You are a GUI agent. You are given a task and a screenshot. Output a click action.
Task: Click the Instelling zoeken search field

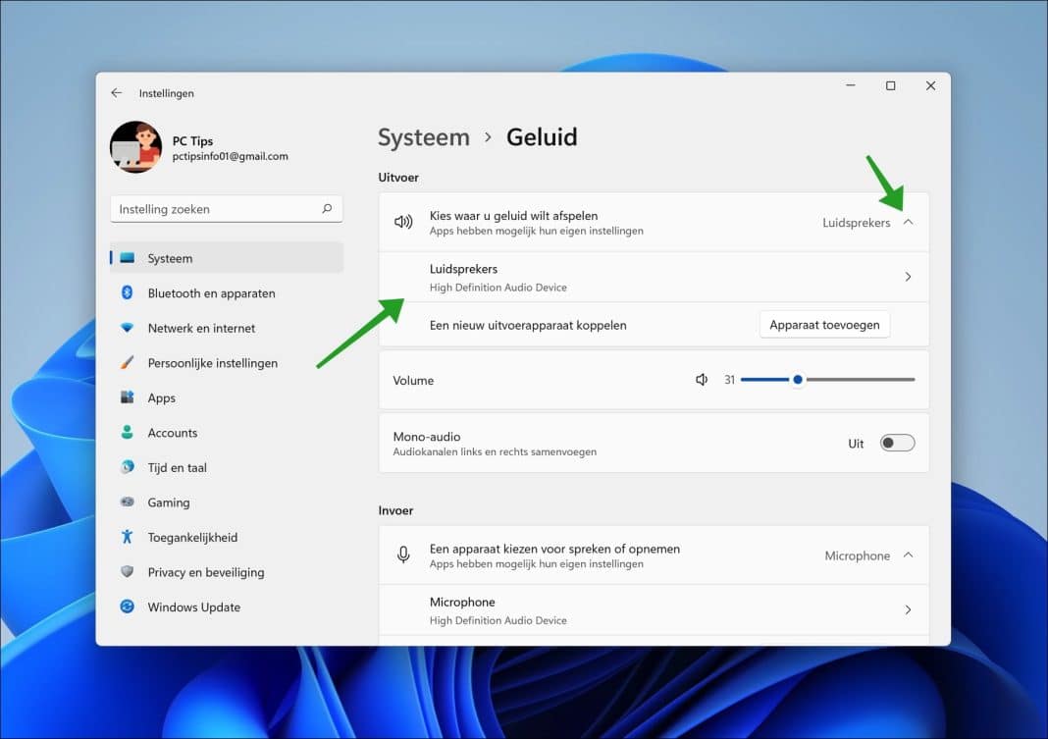tap(227, 208)
